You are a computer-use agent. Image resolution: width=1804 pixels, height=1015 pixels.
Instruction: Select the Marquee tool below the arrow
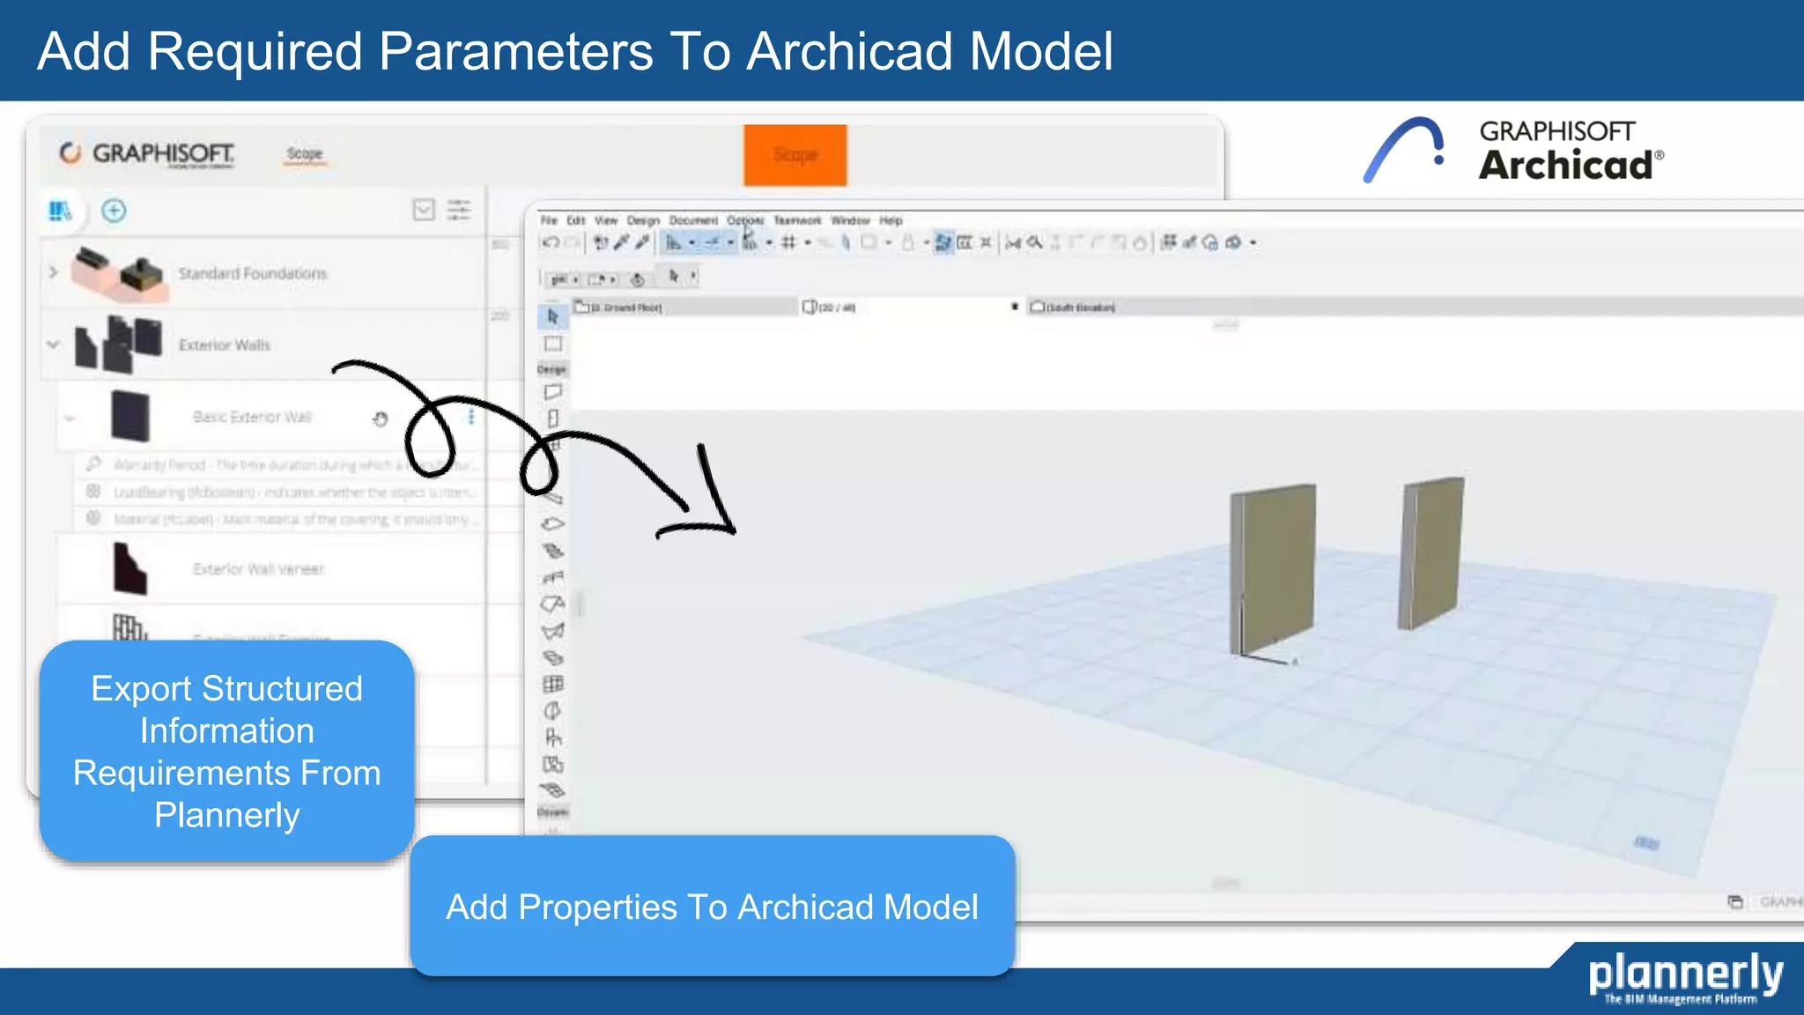tap(553, 345)
